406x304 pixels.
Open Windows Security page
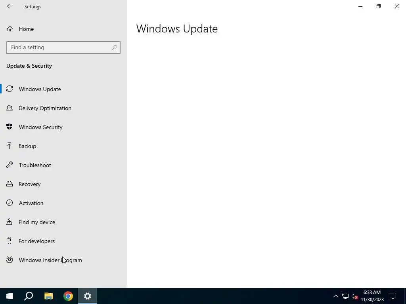tap(41, 127)
